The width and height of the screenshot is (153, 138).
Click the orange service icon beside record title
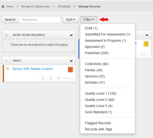[x=7, y=69]
